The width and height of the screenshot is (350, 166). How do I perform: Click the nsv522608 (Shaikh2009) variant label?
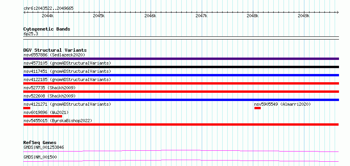[x=50, y=96]
